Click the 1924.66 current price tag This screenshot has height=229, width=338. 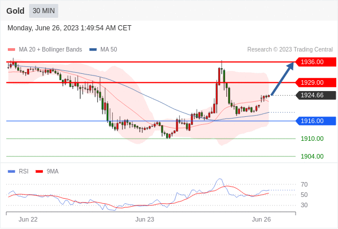[x=316, y=95]
